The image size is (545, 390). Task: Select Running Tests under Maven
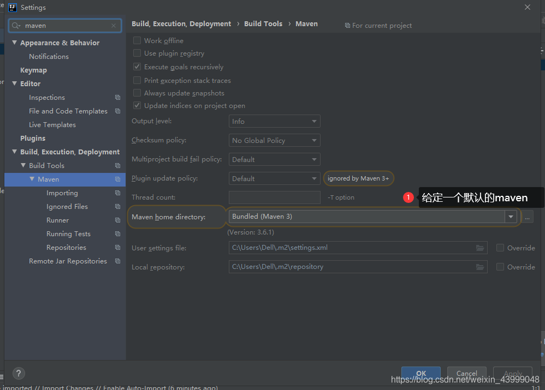tap(68, 234)
